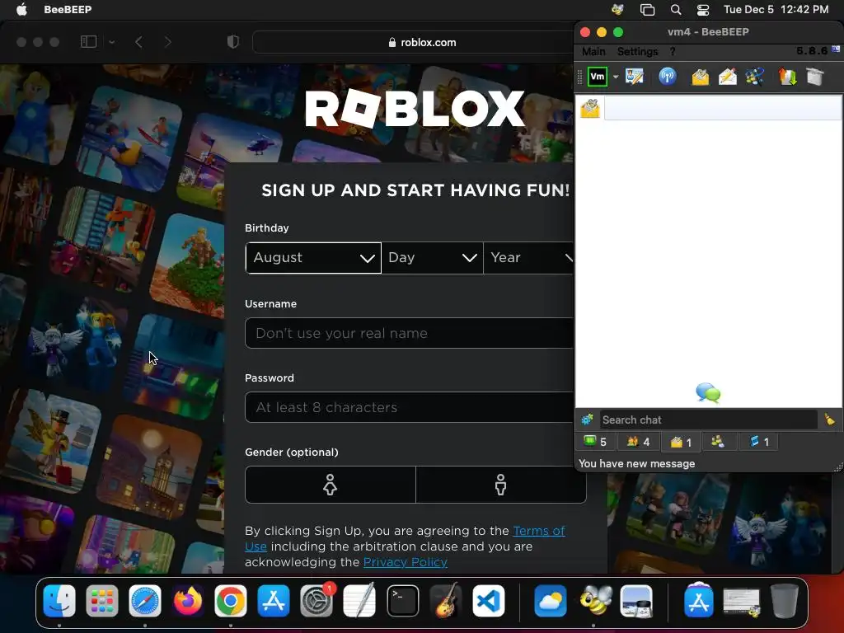Select the male gender button

tap(500, 485)
